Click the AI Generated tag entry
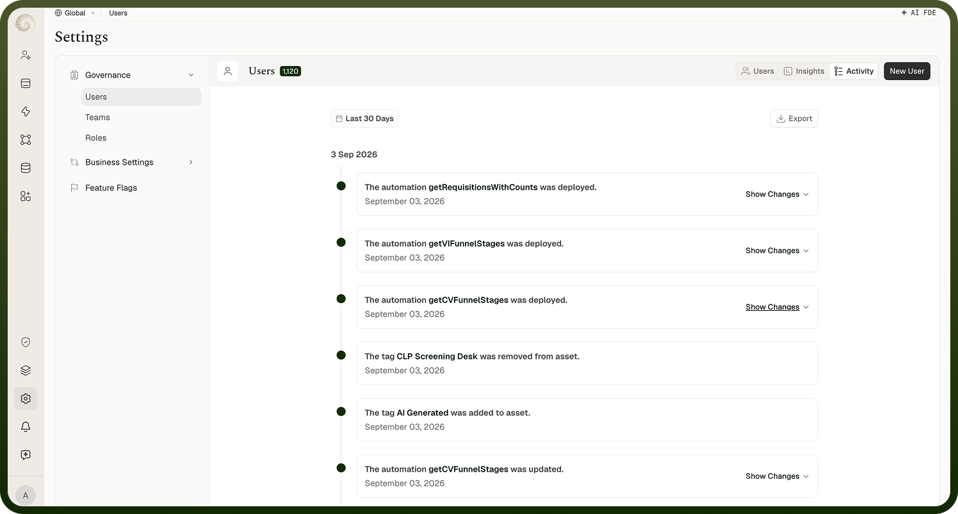The width and height of the screenshot is (958, 514). 587,420
